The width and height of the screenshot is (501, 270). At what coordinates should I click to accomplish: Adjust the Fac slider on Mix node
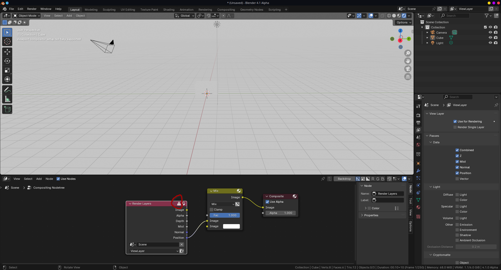[x=225, y=215]
